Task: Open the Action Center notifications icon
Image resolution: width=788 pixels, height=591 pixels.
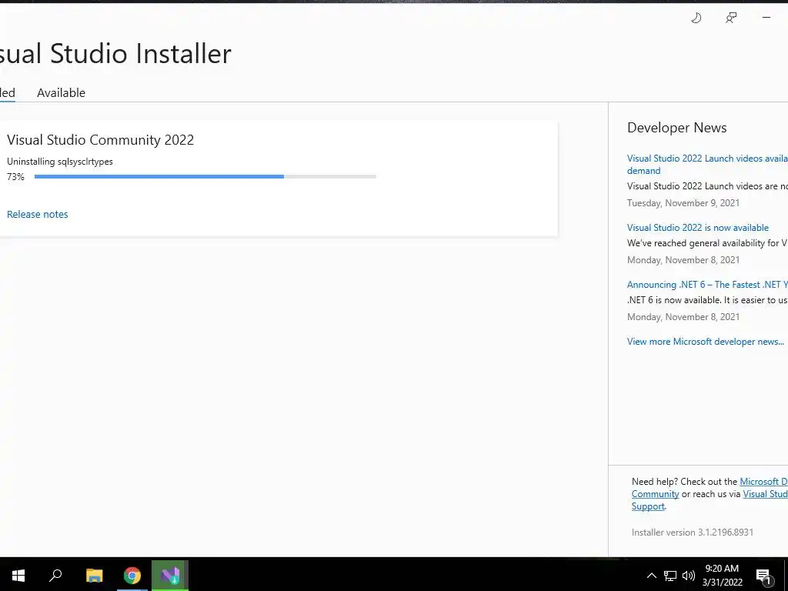Action: [x=763, y=576]
